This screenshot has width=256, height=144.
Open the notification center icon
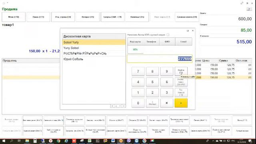(250, 141)
